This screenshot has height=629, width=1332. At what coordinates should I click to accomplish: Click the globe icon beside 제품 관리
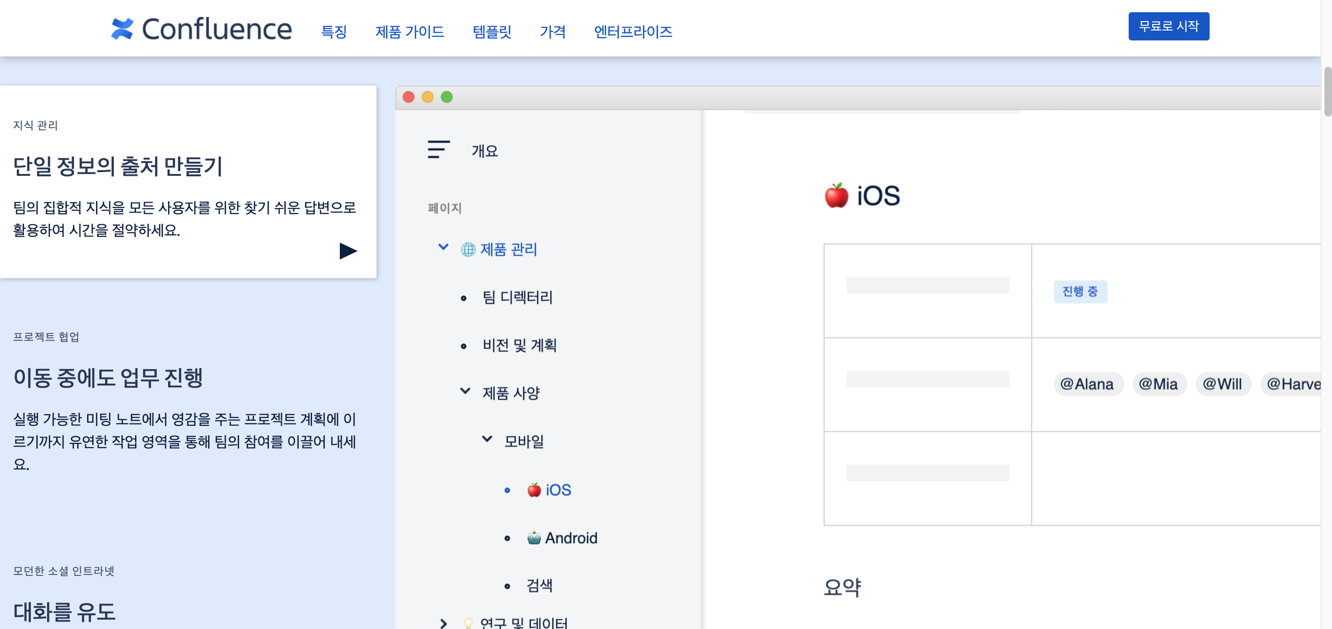click(x=468, y=250)
